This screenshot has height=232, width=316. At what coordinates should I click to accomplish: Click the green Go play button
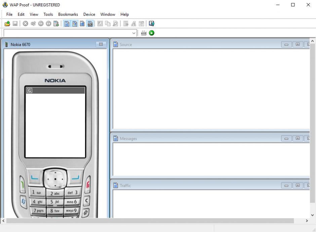[152, 33]
